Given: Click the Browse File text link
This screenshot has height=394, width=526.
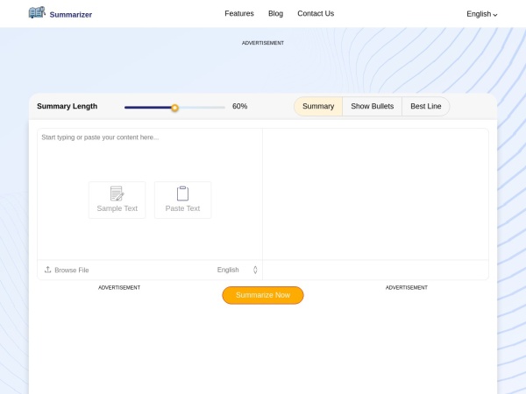Looking at the screenshot, I should 71,271.
